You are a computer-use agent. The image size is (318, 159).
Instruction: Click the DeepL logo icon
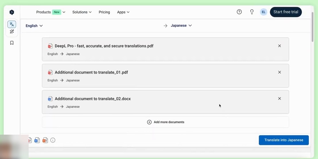[12, 12]
